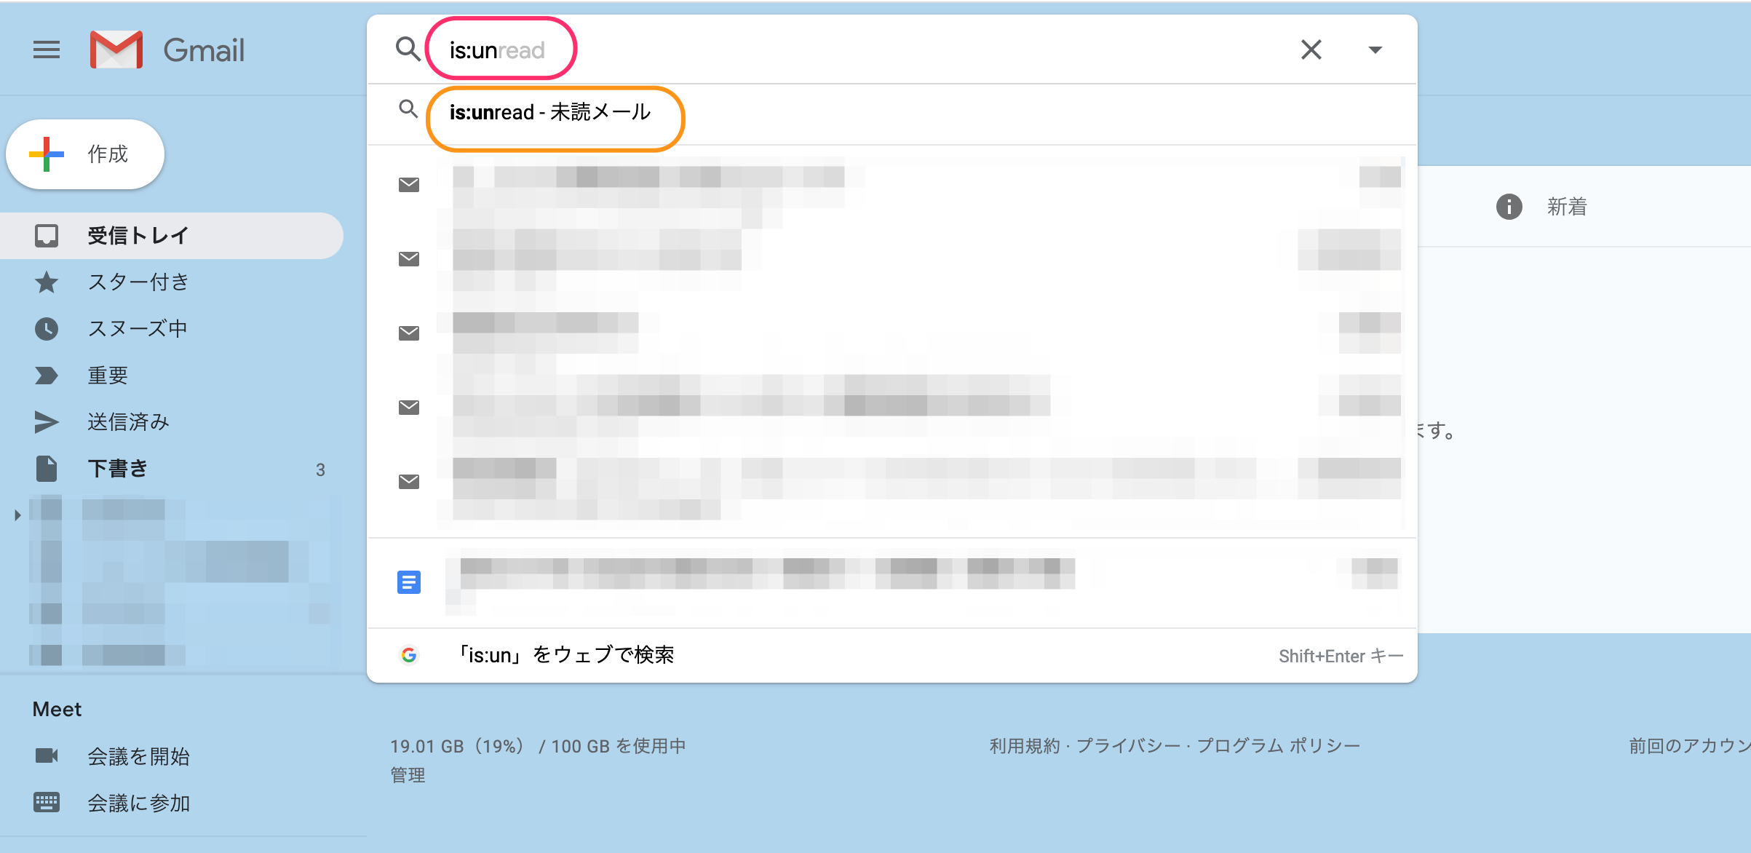This screenshot has width=1751, height=853.
Task: Click the snooze clock icon
Action: 47,328
